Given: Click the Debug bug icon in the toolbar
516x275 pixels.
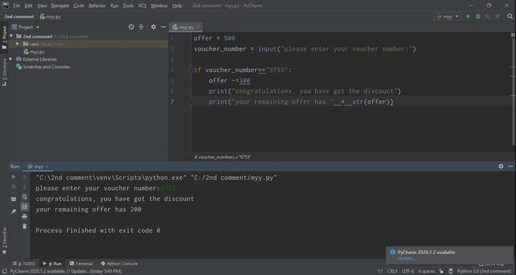Looking at the screenshot, I should [x=478, y=16].
